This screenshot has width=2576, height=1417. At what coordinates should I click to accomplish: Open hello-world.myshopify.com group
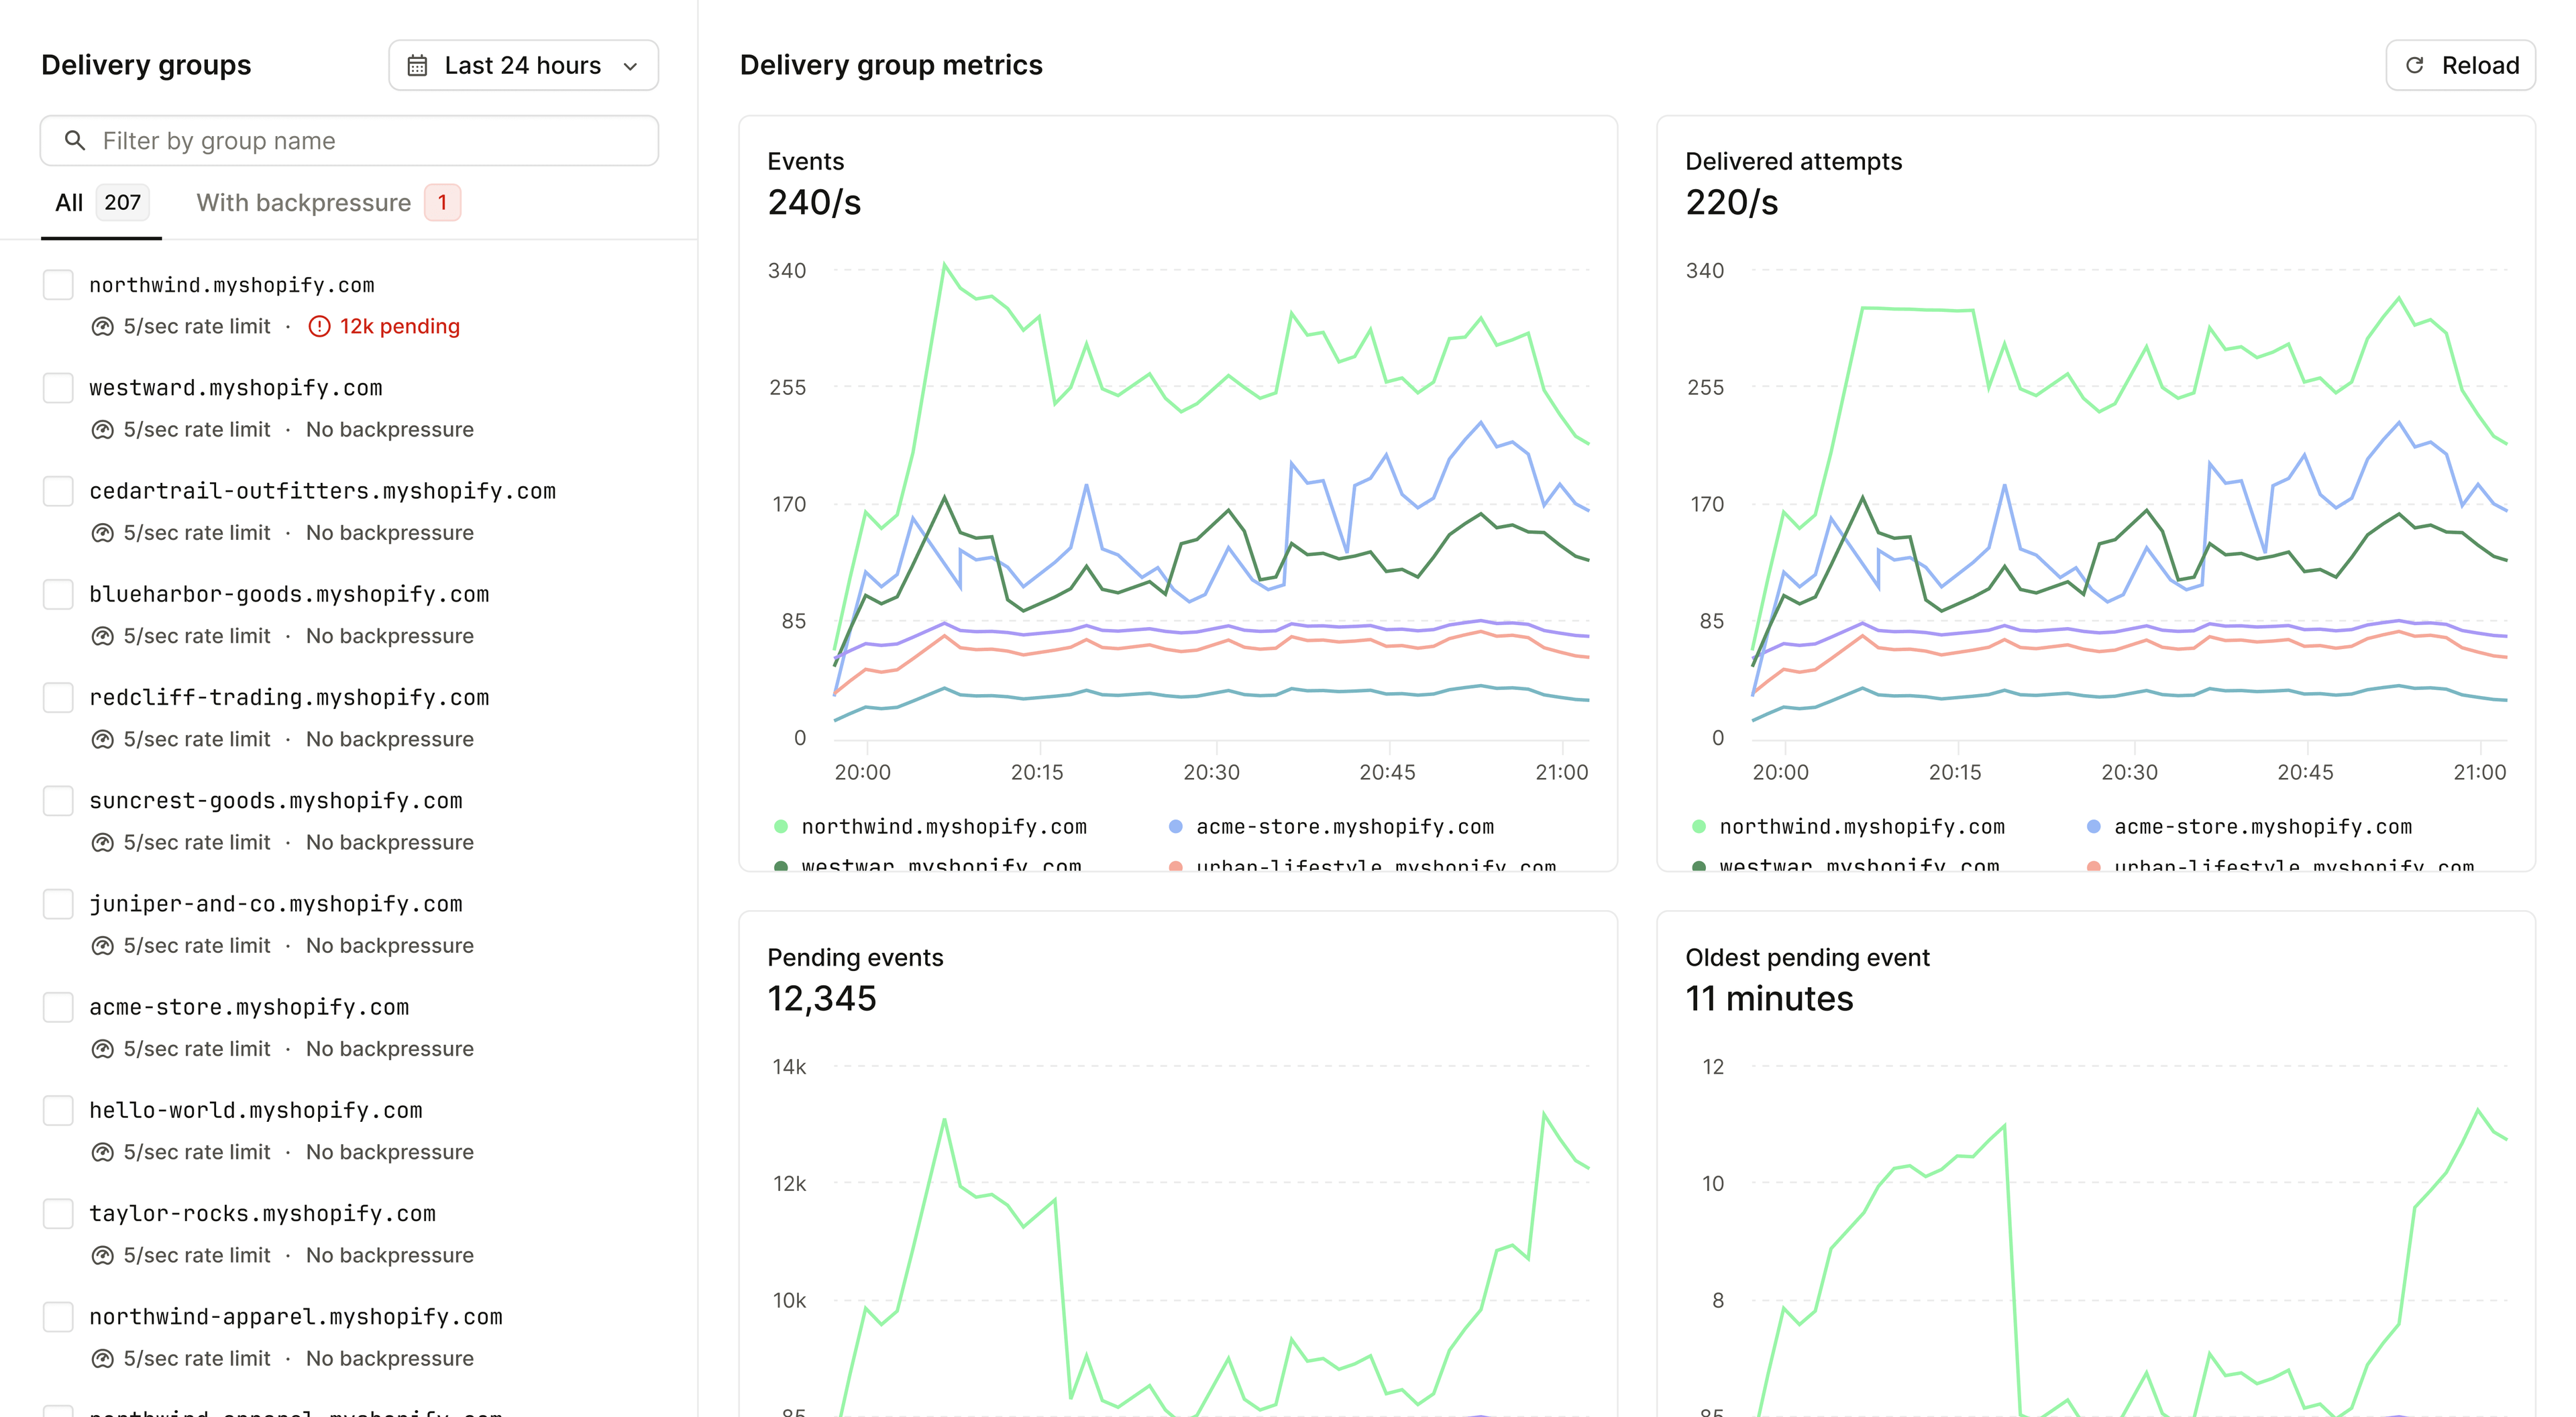click(256, 1110)
